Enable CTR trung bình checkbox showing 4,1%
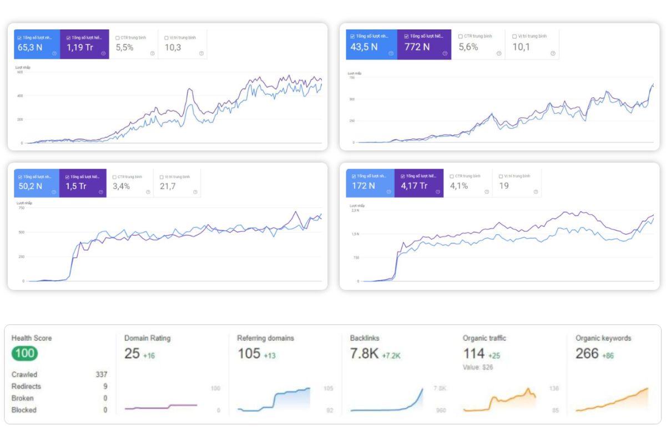 [x=452, y=176]
